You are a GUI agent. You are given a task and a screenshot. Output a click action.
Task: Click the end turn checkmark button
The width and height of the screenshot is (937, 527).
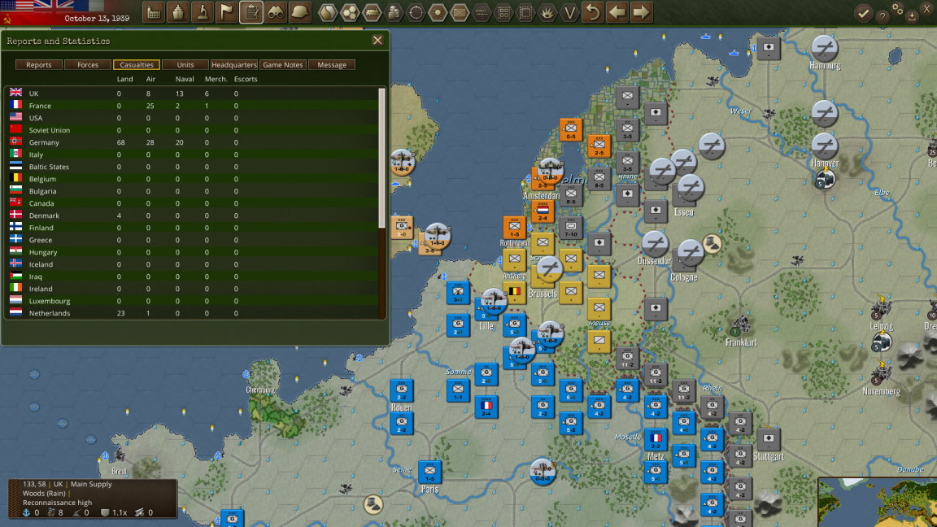tap(863, 13)
